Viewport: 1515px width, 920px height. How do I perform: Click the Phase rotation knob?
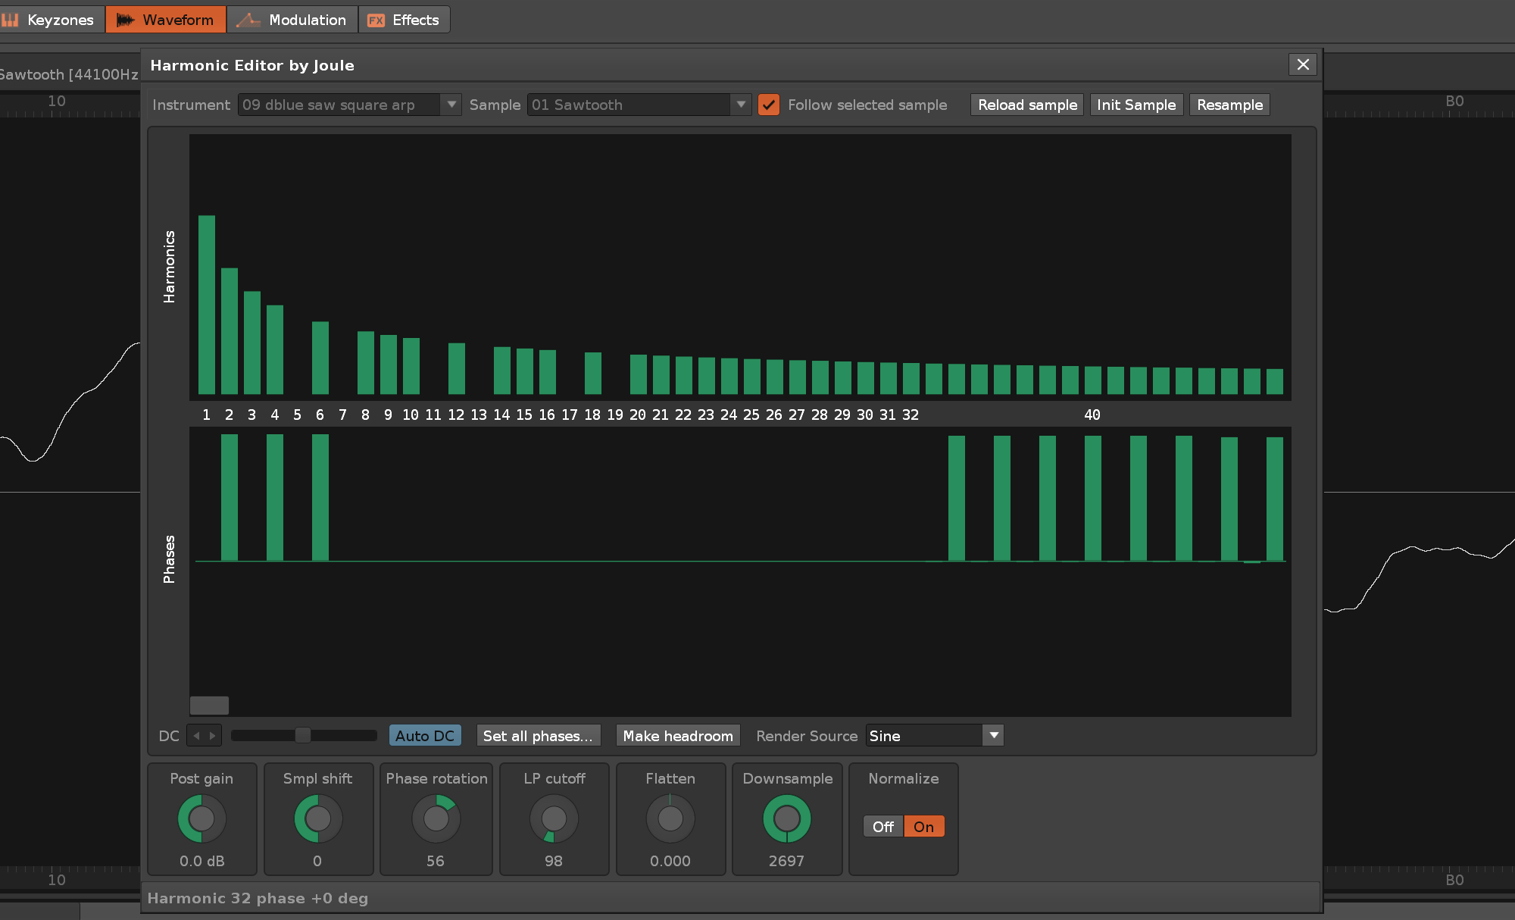click(x=436, y=818)
